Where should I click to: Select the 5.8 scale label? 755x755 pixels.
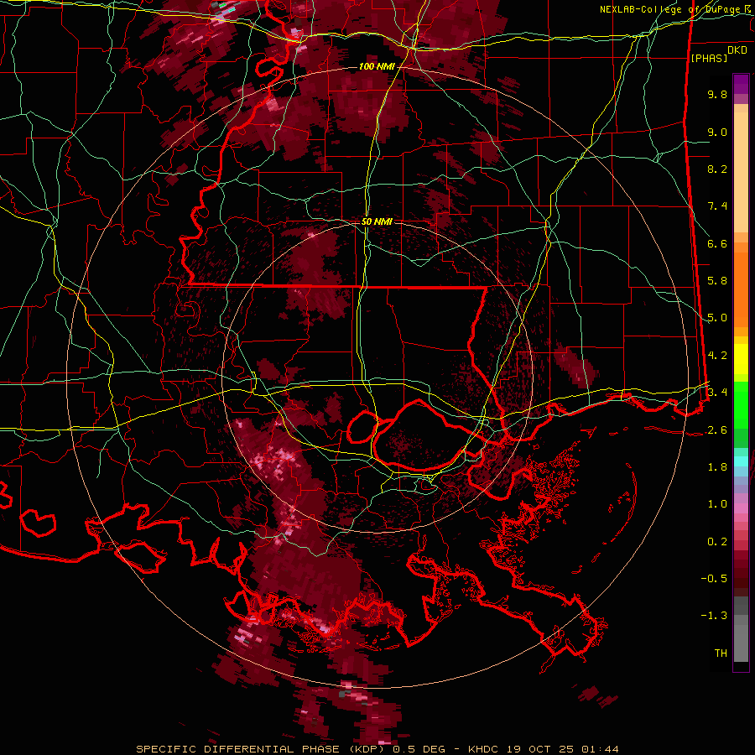(x=717, y=281)
